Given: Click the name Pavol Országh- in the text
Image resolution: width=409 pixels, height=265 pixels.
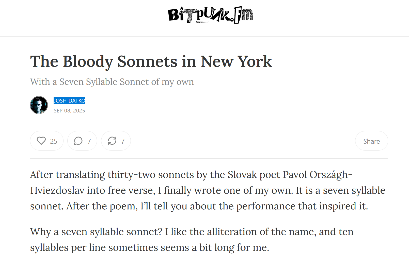Looking at the screenshot, I should point(318,175).
